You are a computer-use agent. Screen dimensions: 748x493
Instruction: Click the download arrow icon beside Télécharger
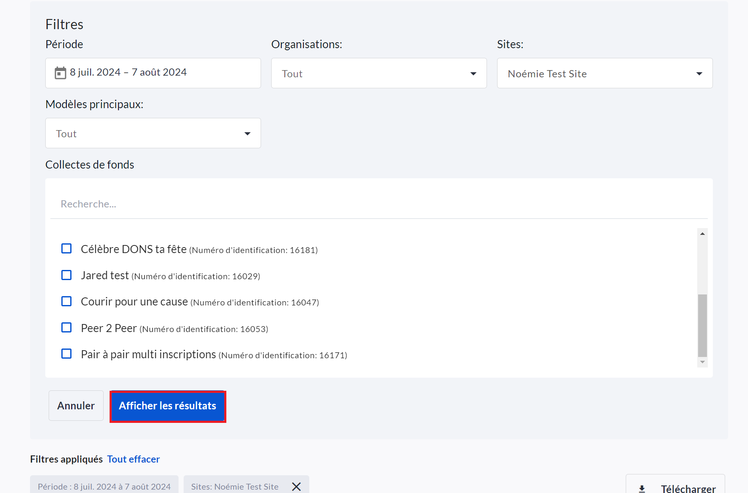tap(642, 489)
